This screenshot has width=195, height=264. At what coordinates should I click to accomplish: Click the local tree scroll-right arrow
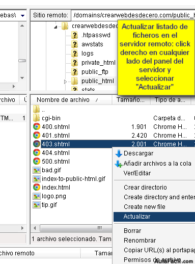point(14,87)
